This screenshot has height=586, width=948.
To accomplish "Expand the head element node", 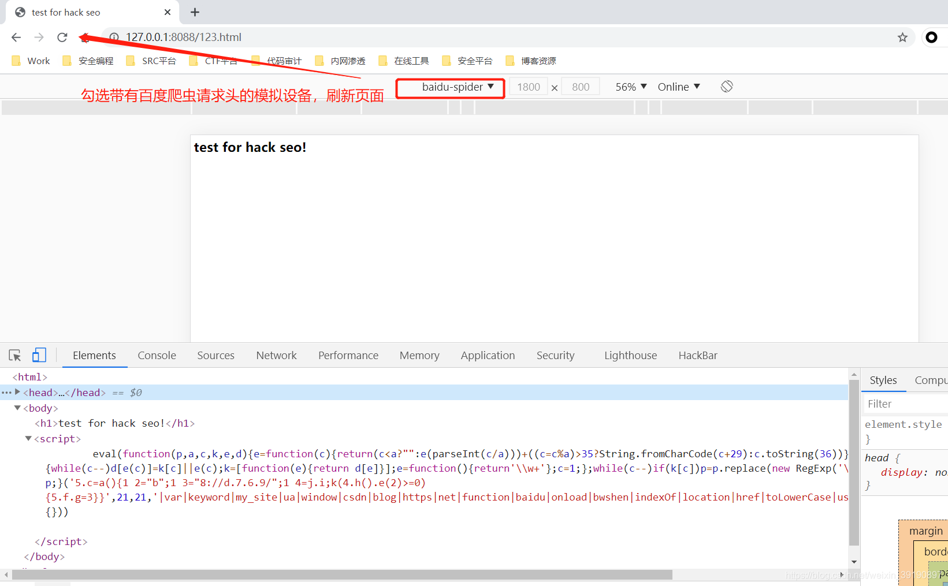I will click(x=17, y=392).
